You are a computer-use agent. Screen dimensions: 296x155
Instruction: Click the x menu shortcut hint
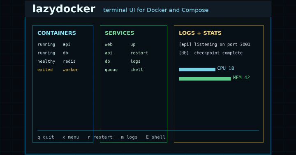[x=71, y=137]
